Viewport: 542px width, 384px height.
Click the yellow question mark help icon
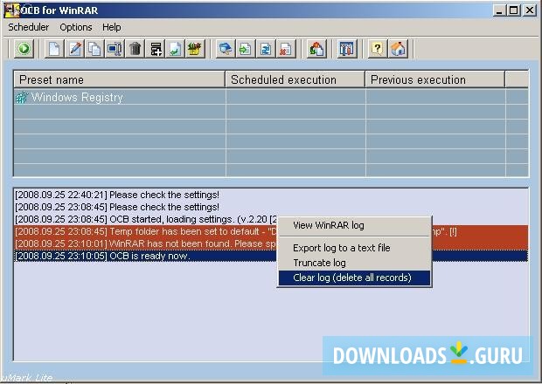tap(377, 49)
